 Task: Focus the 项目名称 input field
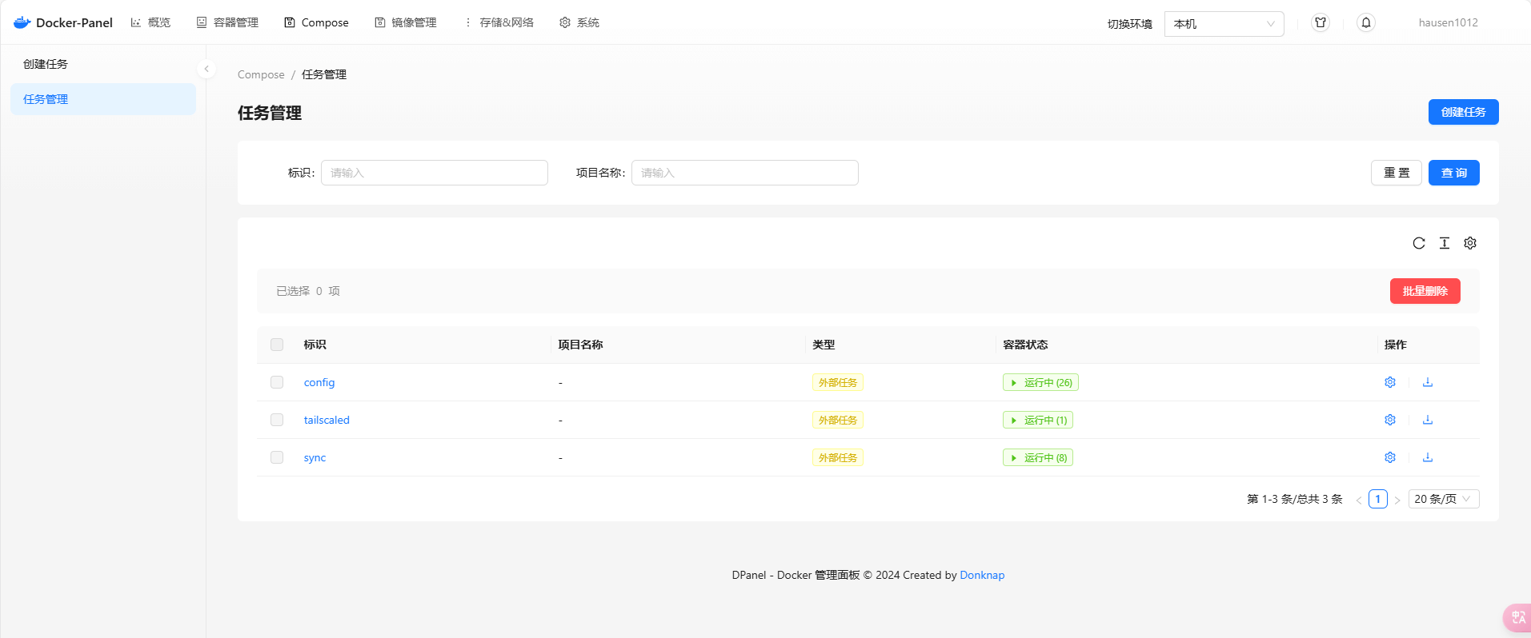(745, 173)
